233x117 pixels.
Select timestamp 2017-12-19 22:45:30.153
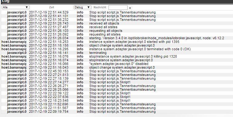[49, 71]
